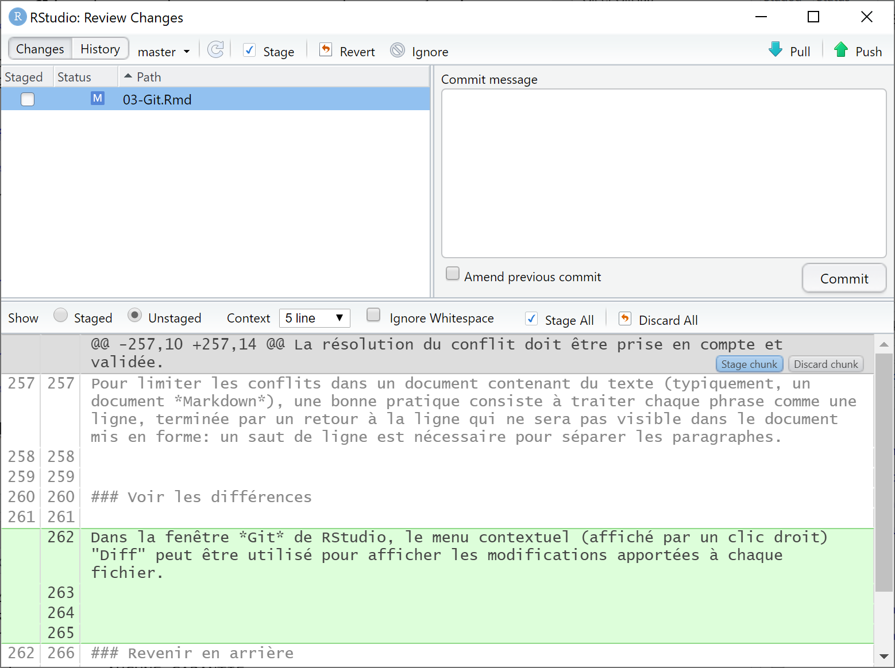Screen dimensions: 895x668
Task: Click the Revert label in the toolbar
Action: 357,52
